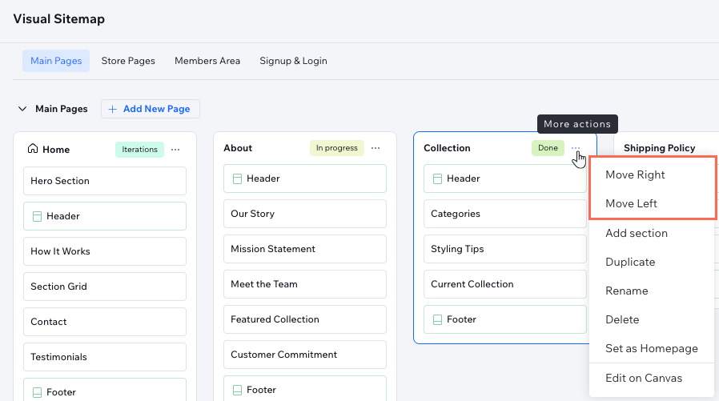The width and height of the screenshot is (719, 401).
Task: Switch to the Store Pages tab
Action: pos(128,61)
